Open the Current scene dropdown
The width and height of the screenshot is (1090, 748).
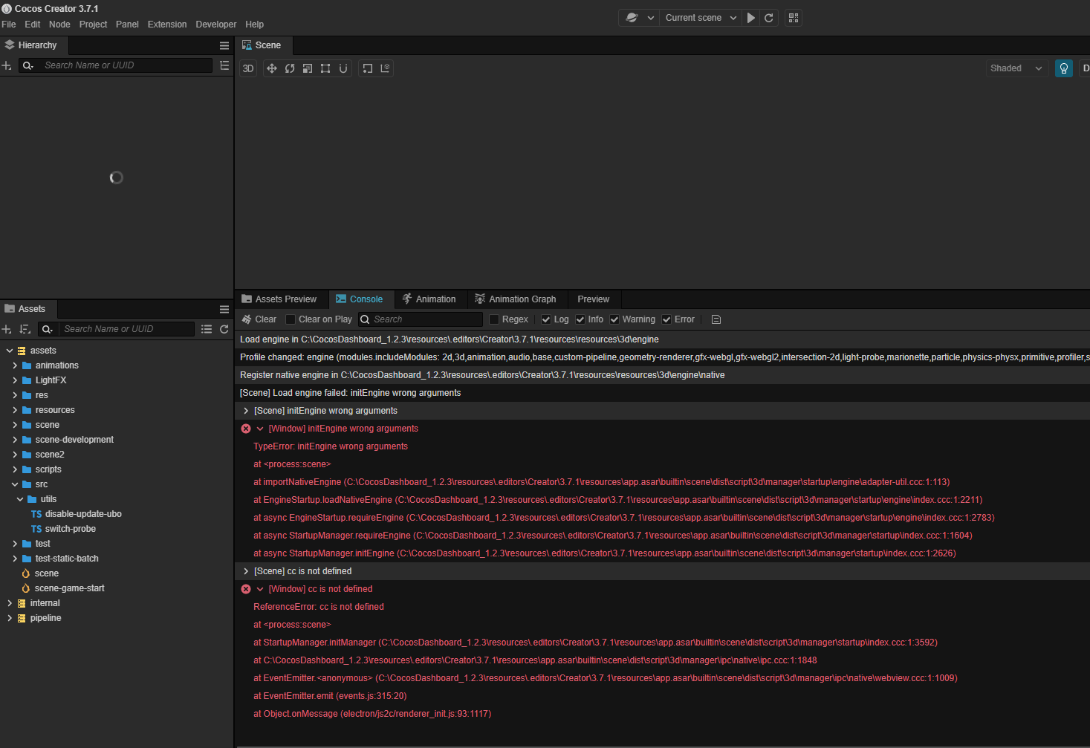(x=701, y=18)
